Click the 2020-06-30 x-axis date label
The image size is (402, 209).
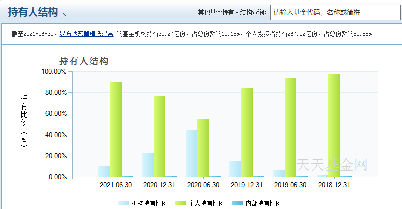(203, 185)
